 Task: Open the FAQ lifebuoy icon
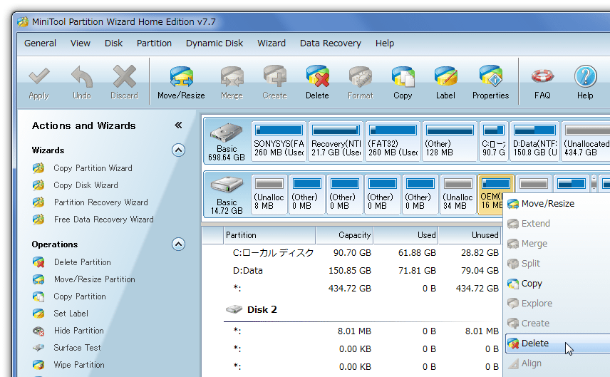(542, 76)
